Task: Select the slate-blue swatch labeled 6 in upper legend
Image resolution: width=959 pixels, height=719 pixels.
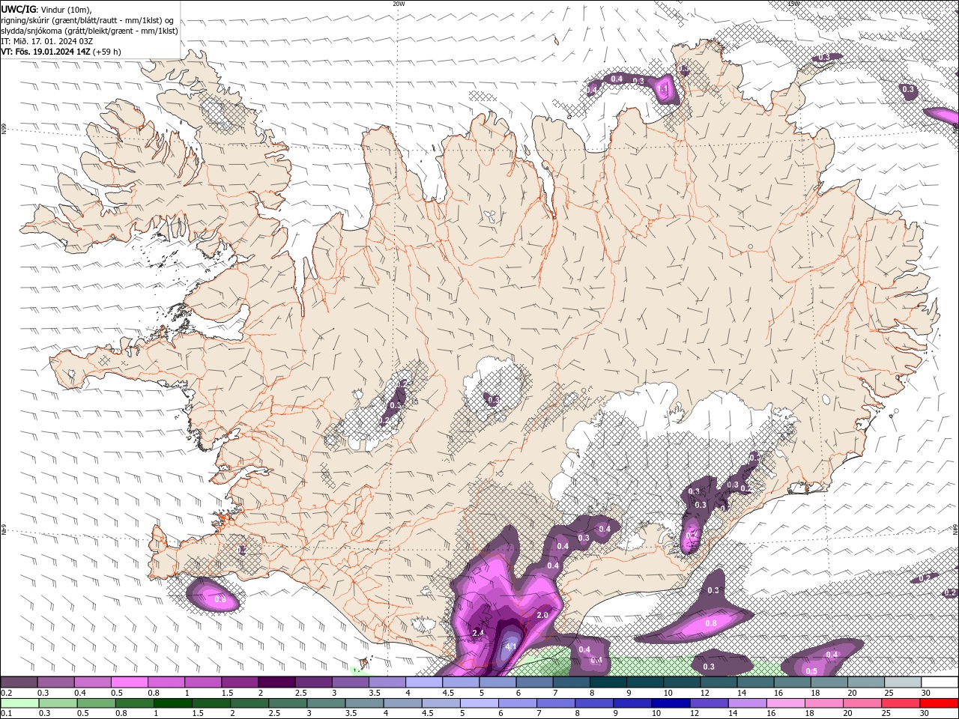Action: [x=535, y=682]
